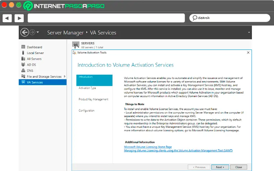Open the Microsoft Volume Licensing Home Page link
The image size is (274, 171).
click(x=148, y=147)
